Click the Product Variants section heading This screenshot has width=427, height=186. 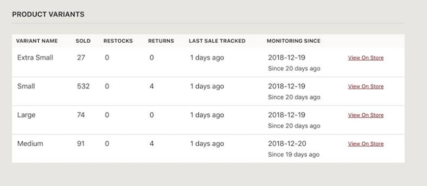48,14
